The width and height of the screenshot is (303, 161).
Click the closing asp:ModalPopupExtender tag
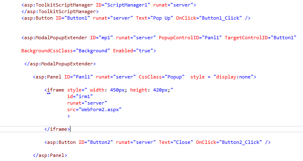(x=60, y=64)
